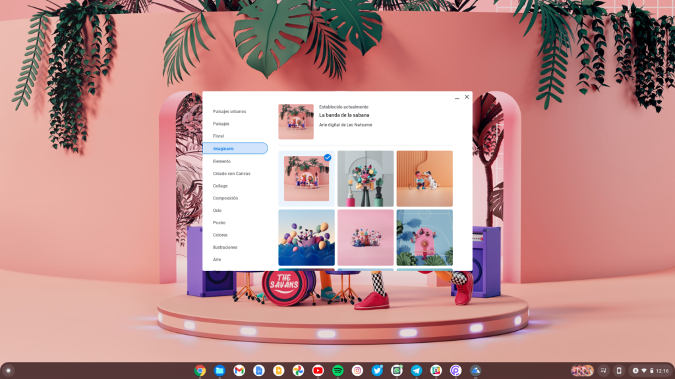
Task: Open the Creado con Canvas category
Action: point(231,174)
